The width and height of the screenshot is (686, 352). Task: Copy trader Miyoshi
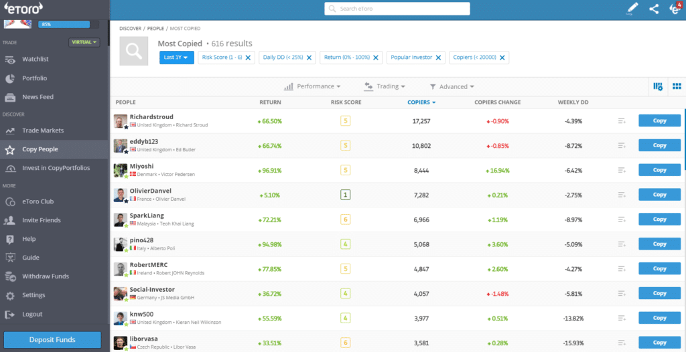pyautogui.click(x=659, y=170)
